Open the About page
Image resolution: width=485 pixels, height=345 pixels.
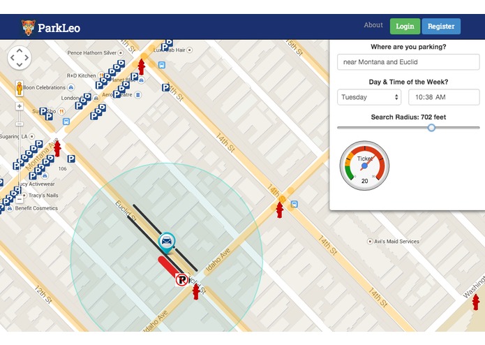[x=373, y=25]
